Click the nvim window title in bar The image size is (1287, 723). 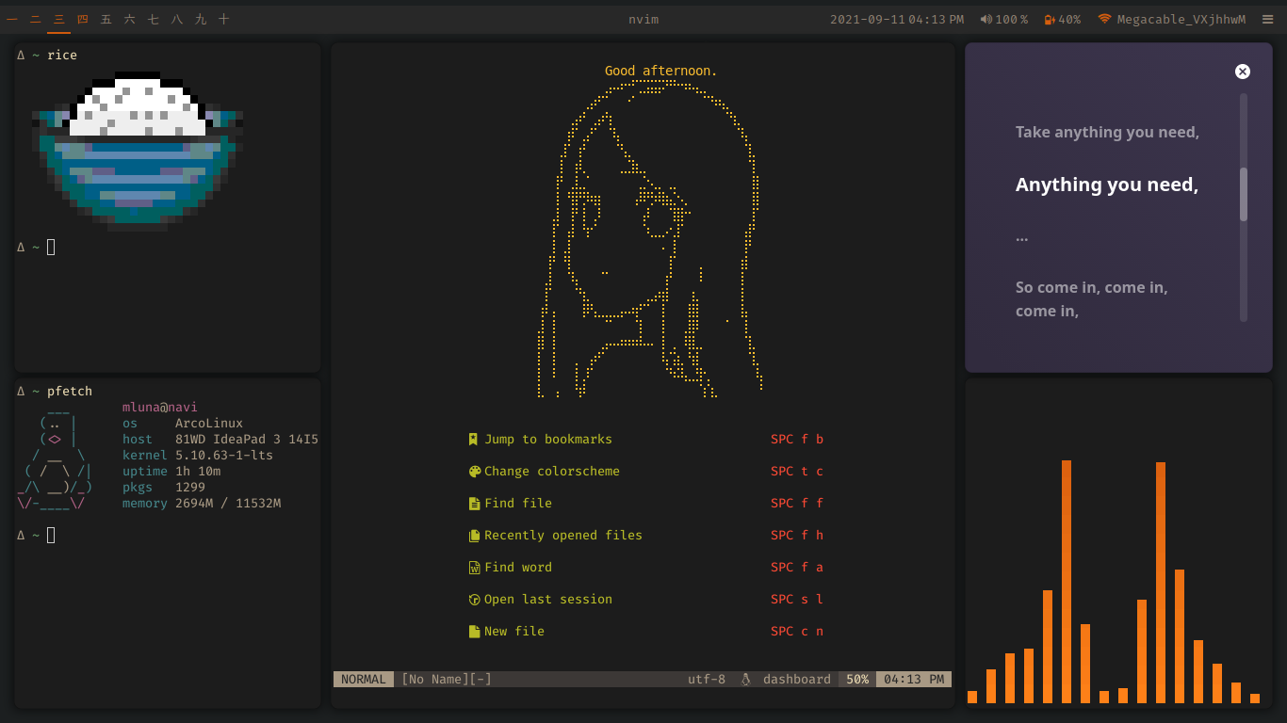click(643, 19)
